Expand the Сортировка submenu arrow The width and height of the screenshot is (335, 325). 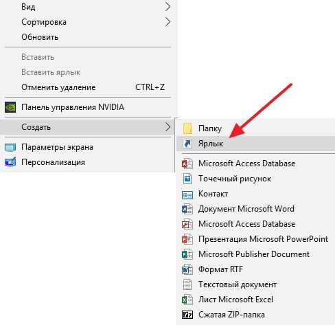(168, 22)
